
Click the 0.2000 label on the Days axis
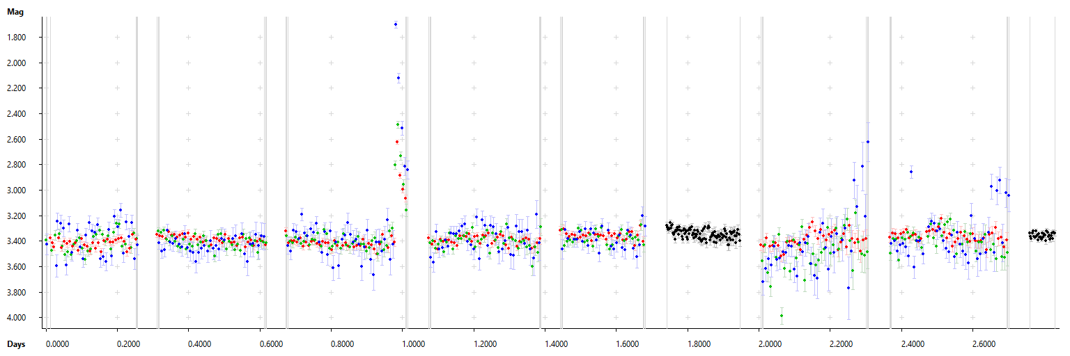point(128,344)
